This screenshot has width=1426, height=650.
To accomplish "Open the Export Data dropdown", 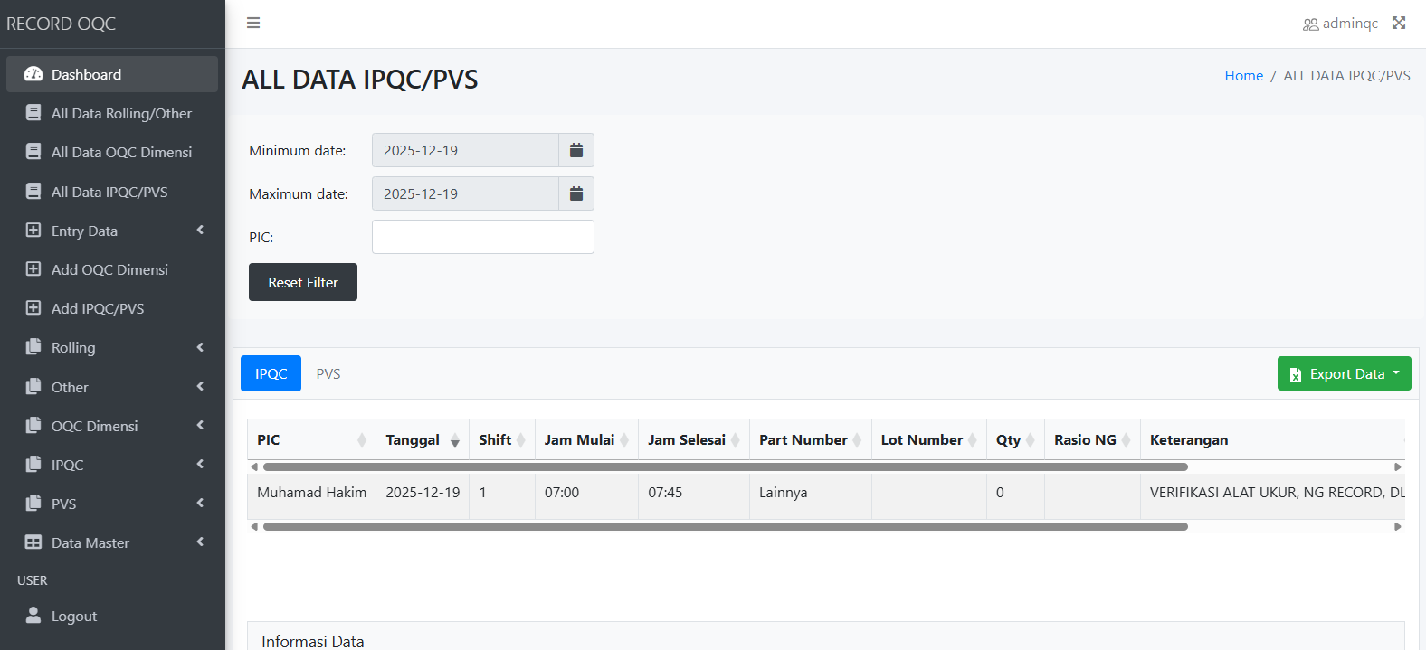I will coord(1344,373).
